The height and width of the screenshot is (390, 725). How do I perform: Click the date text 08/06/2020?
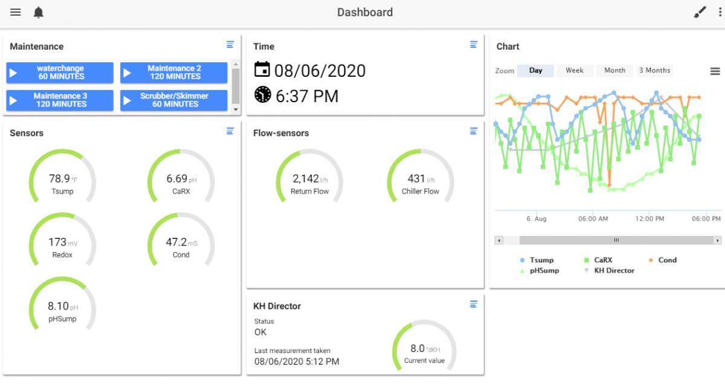(x=320, y=70)
